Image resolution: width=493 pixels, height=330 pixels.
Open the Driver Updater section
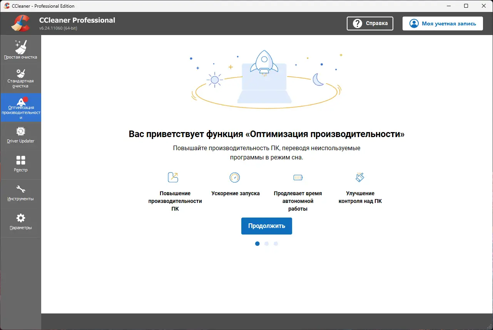(x=20, y=135)
